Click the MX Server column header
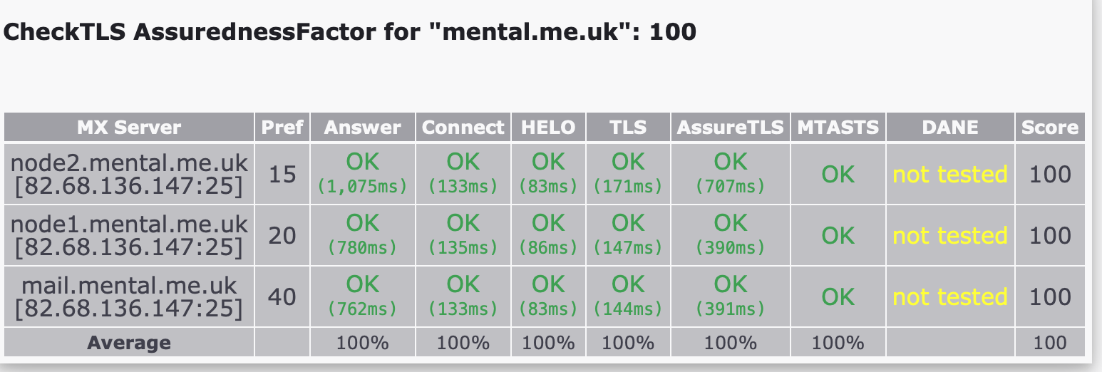 (129, 128)
